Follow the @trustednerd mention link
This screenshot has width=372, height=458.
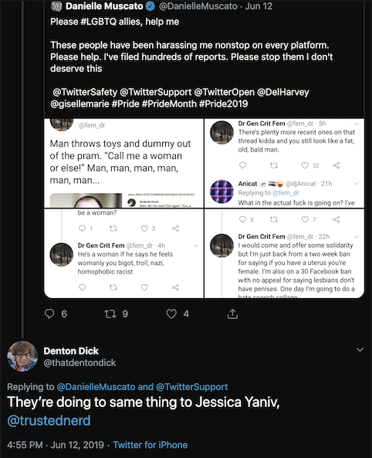coord(49,421)
